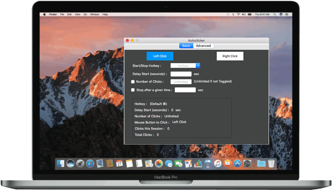Open the Edit menu
This screenshot has height=190, width=332.
click(69, 14)
